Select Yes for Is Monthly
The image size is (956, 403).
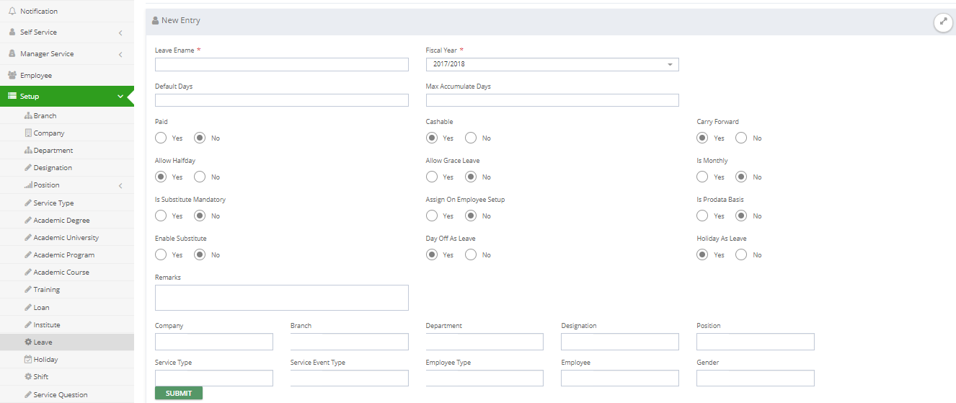tap(702, 177)
